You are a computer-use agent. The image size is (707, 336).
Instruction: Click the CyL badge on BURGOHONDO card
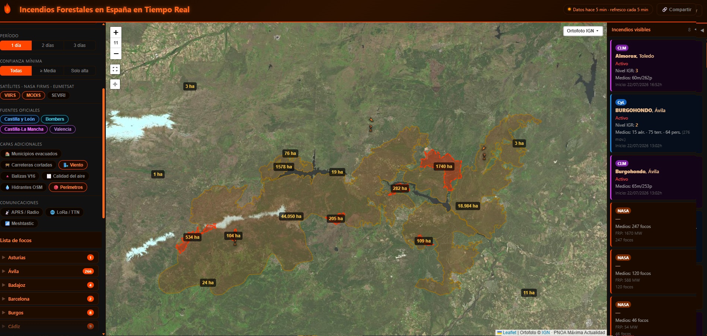pos(621,102)
